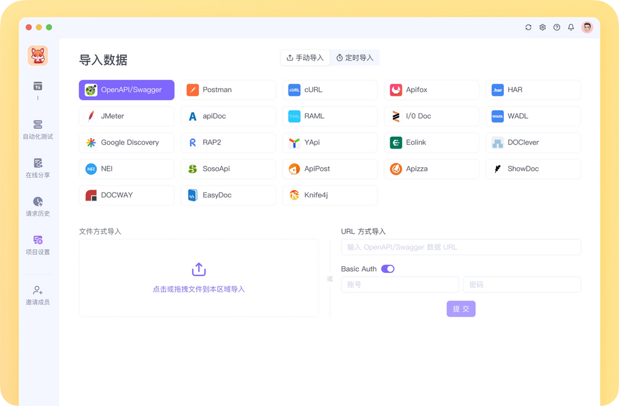Open the help question mark icon
The height and width of the screenshot is (406, 619).
[x=556, y=27]
